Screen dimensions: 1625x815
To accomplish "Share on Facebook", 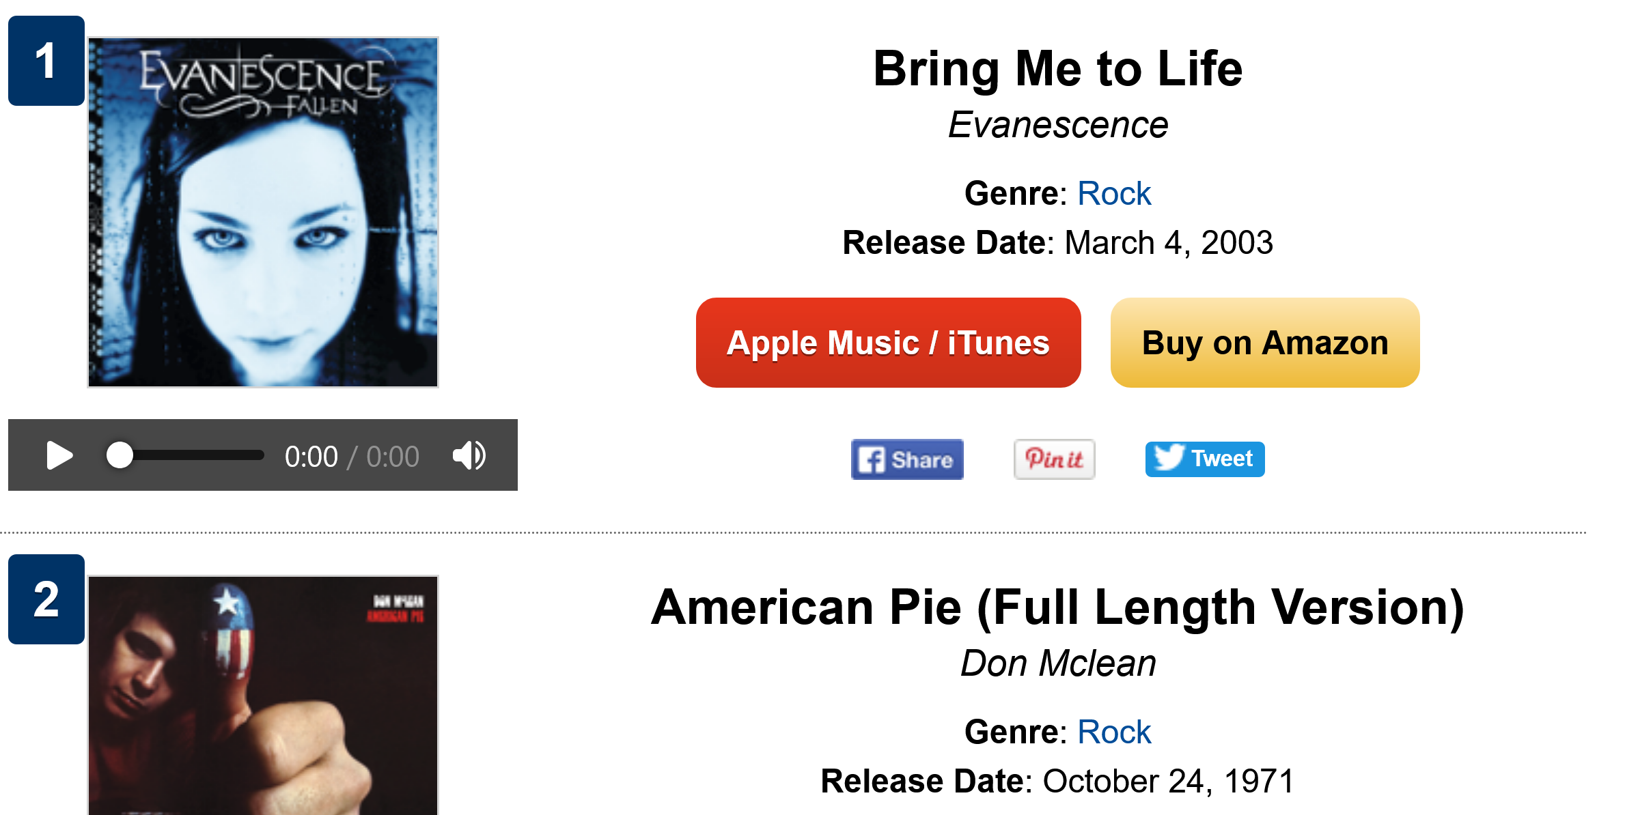I will pos(906,459).
